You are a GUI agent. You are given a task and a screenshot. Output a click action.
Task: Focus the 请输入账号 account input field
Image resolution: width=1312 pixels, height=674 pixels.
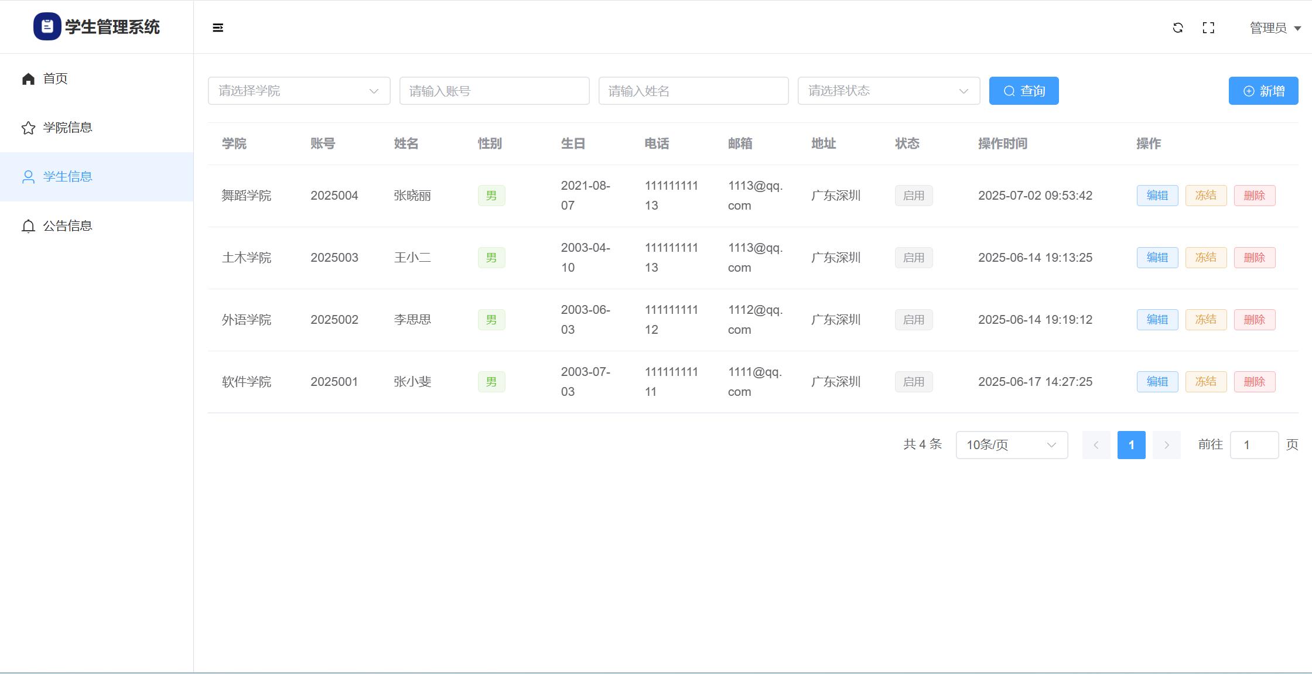point(494,91)
